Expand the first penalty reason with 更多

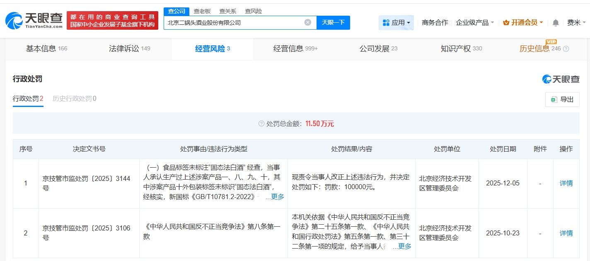pyautogui.click(x=277, y=197)
